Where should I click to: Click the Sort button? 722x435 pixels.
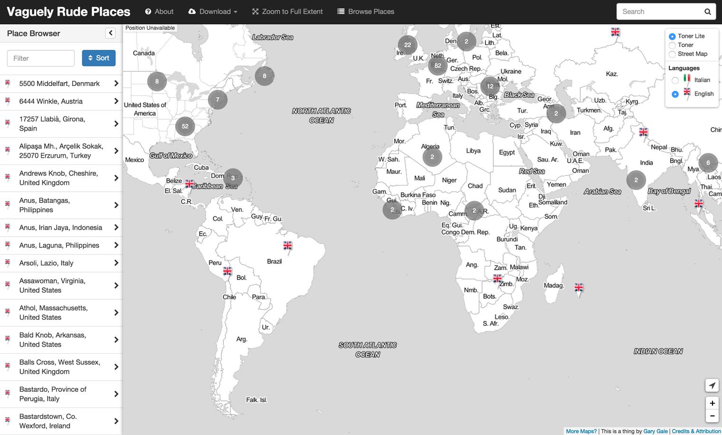(99, 57)
